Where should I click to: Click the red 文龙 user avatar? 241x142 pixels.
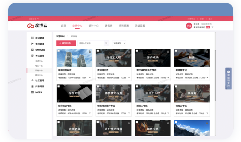coord(189,26)
